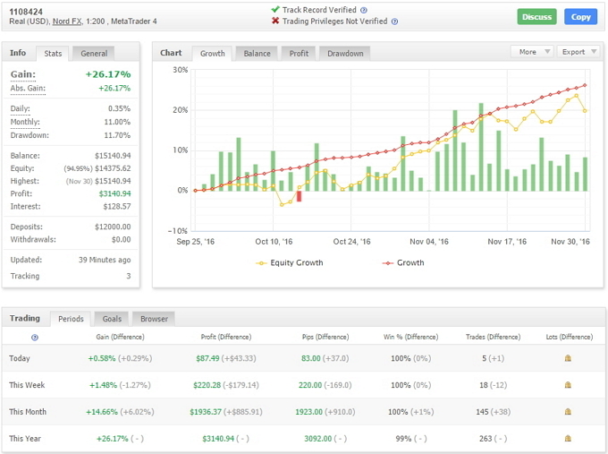Click the lock icon in This Month row
The height and width of the screenshot is (454, 608).
tap(568, 412)
